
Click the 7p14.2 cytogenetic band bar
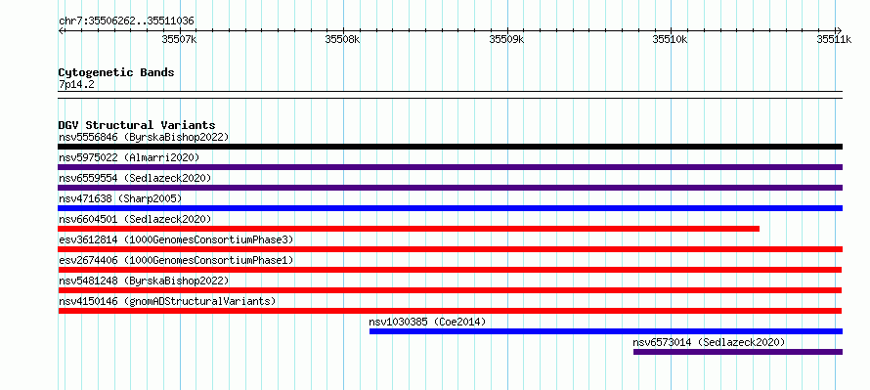[450, 95]
